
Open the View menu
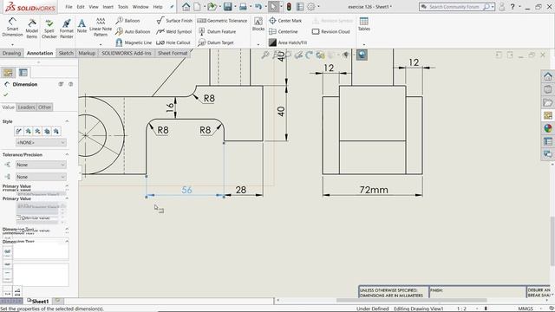point(94,7)
